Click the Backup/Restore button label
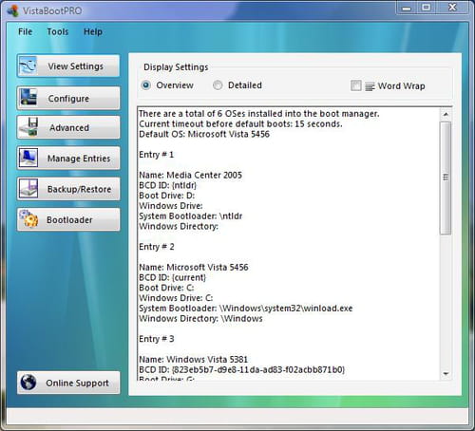This screenshot has width=475, height=431. point(79,189)
